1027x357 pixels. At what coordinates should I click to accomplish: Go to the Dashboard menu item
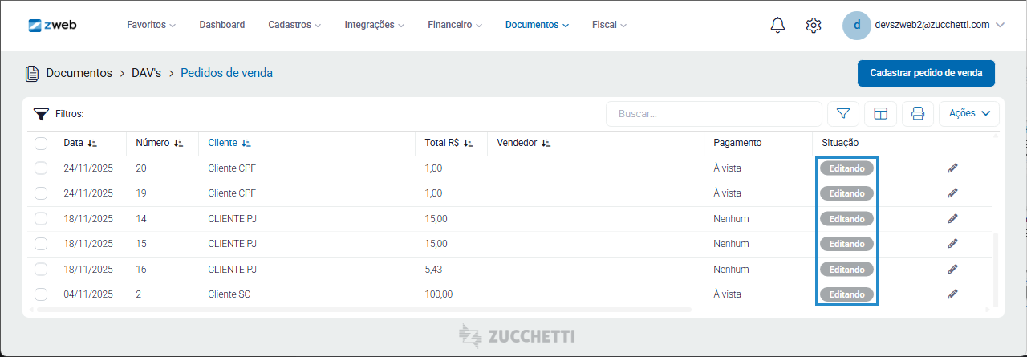point(222,25)
